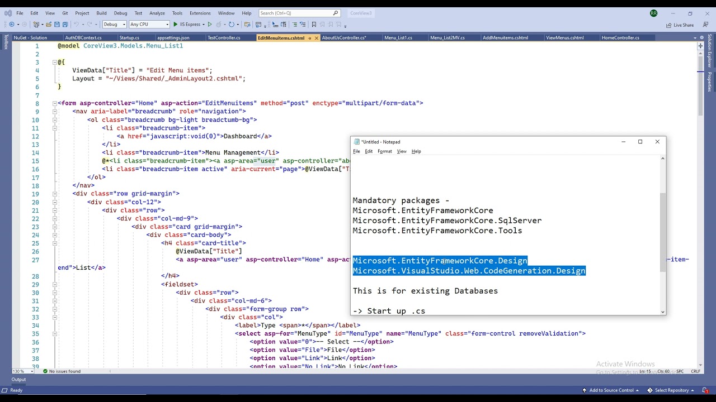Click Select Repository in the status bar
This screenshot has height=402, width=716.
pos(671,390)
